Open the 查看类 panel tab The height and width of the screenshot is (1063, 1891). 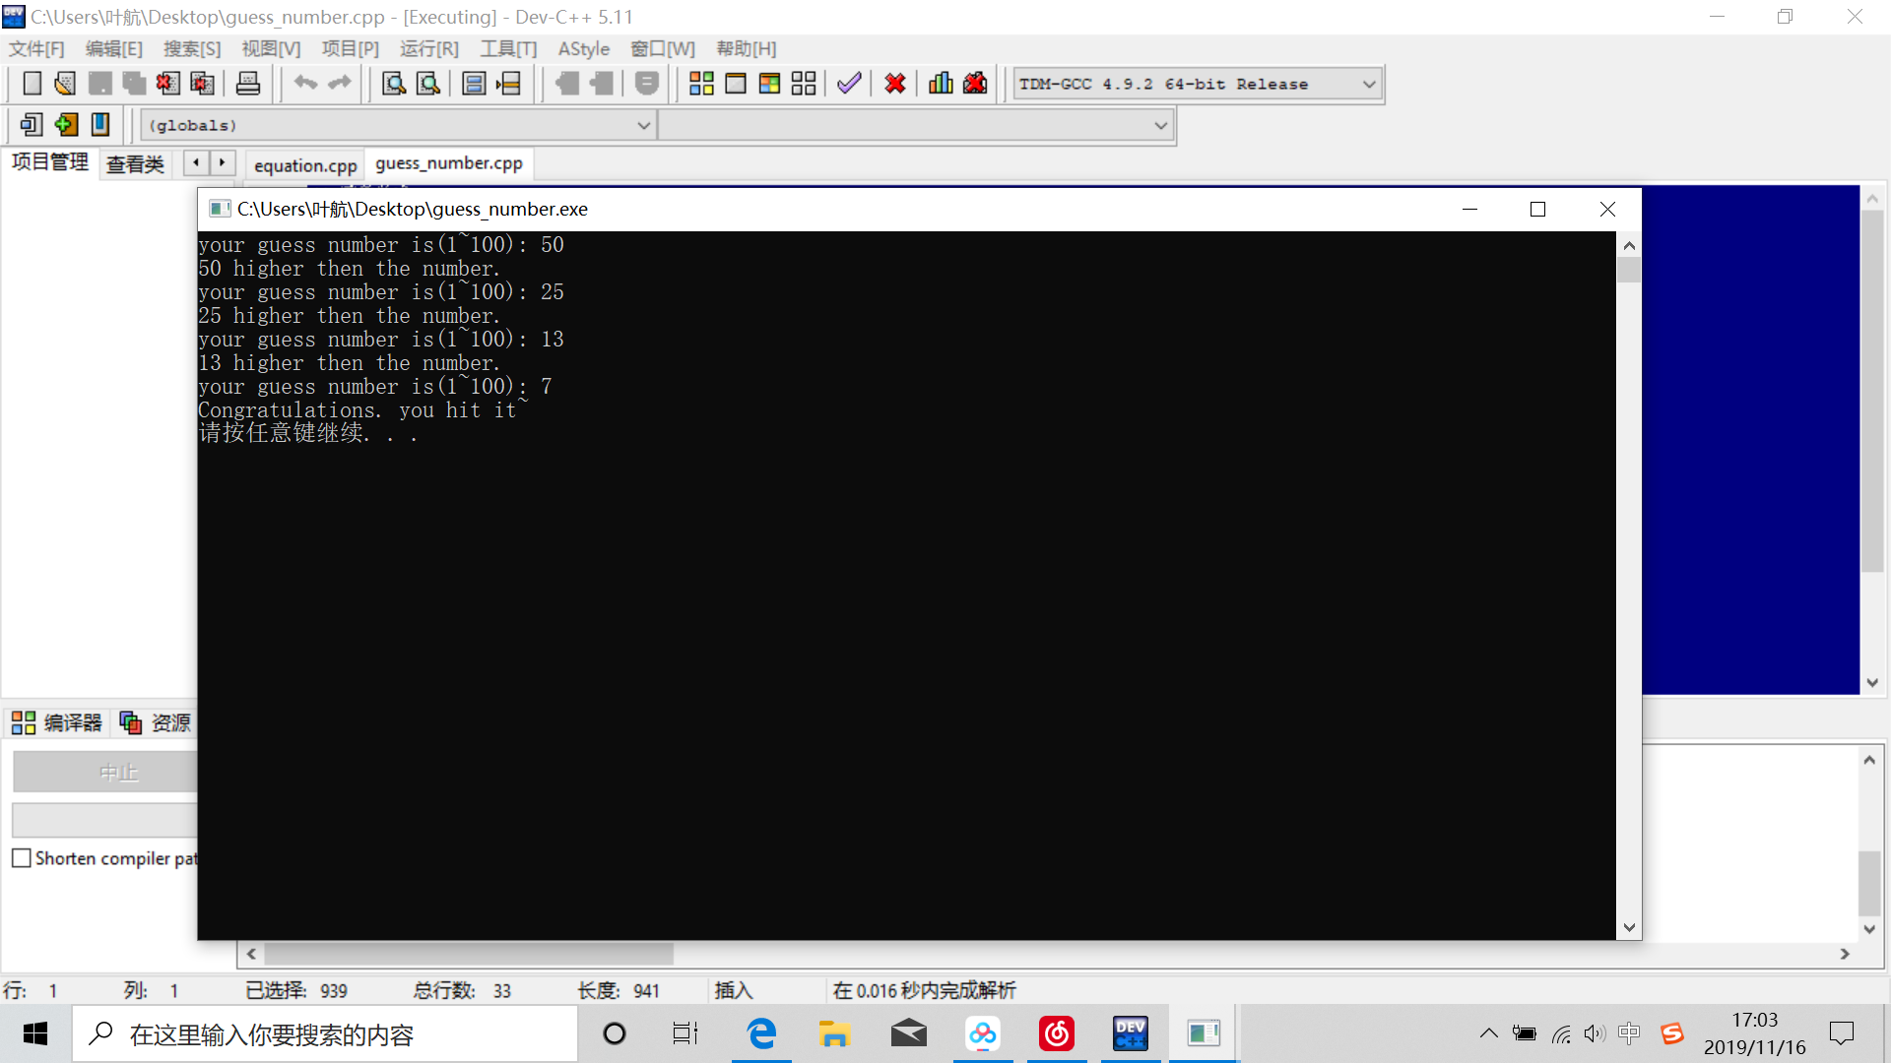(135, 164)
